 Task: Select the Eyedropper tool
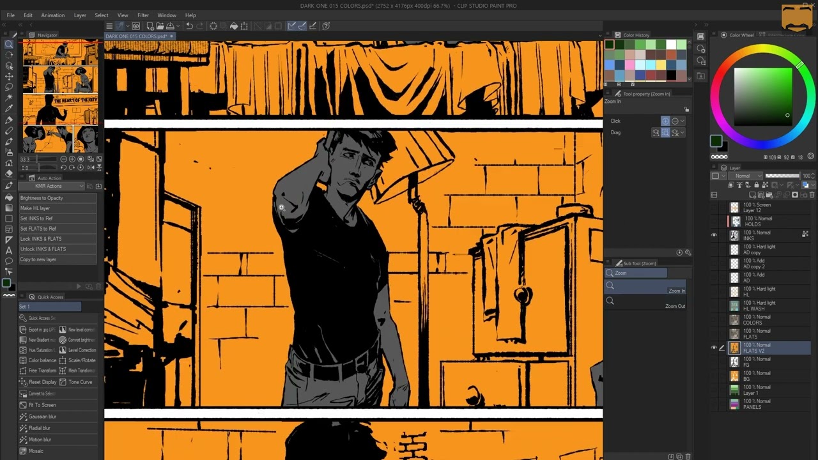pyautogui.click(x=9, y=109)
